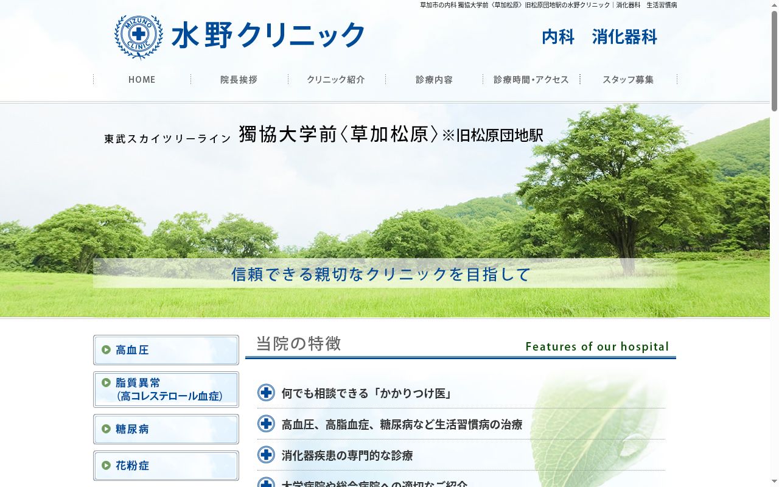The height and width of the screenshot is (487, 779).
Task: Click the 糖尿病 sidebar button
Action: 166,429
